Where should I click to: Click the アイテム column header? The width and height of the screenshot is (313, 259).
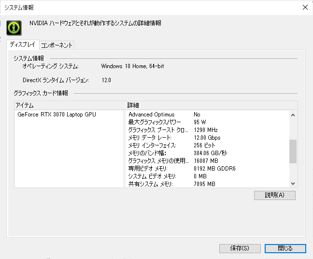70,105
